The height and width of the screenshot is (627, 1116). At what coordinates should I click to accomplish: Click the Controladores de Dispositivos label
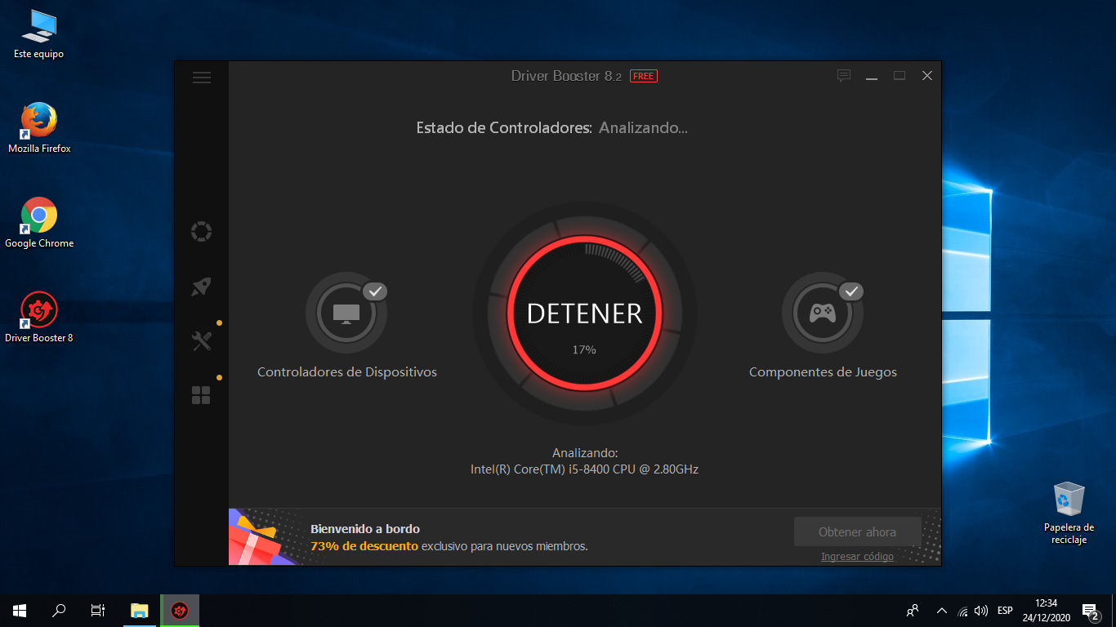pyautogui.click(x=347, y=372)
